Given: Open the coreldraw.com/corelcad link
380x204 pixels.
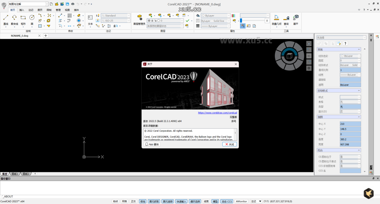Looking at the screenshot, I should (217, 113).
